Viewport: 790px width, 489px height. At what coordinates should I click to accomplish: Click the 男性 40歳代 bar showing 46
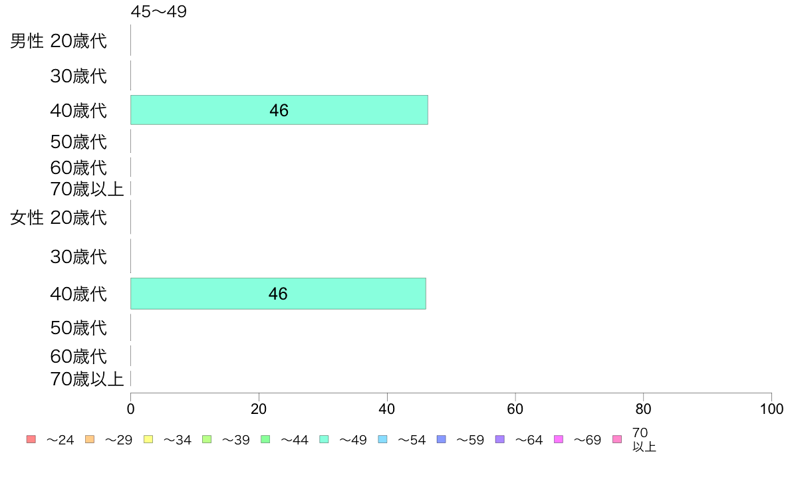tap(279, 110)
